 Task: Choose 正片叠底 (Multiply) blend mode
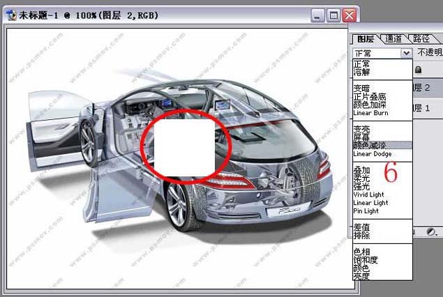pyautogui.click(x=370, y=97)
